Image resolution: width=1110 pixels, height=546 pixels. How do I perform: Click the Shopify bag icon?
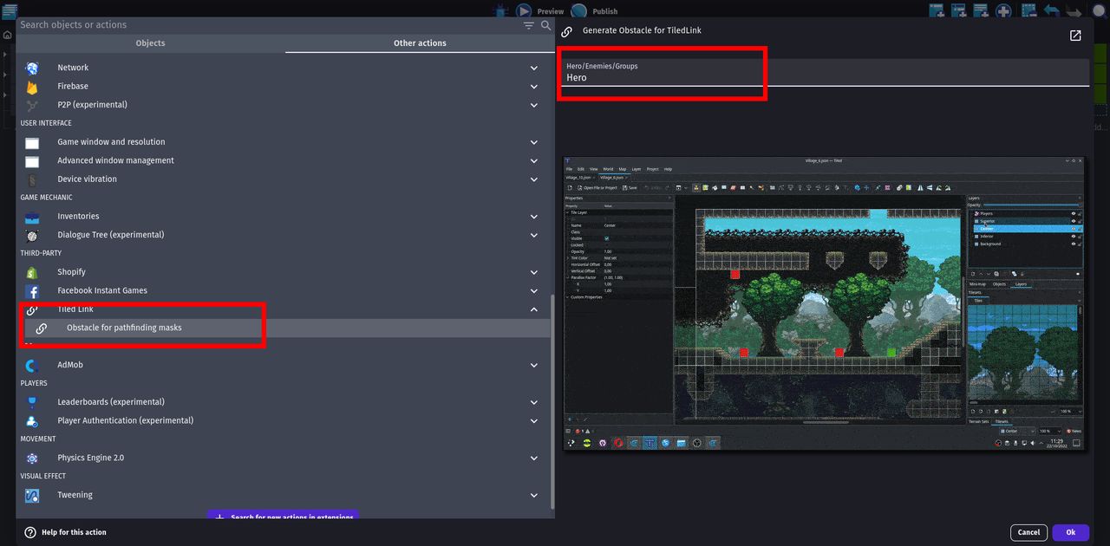click(x=32, y=272)
